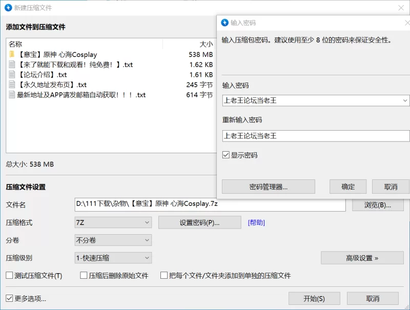
Task: Click the file icon of 最新地址及APP请发邮箱自动获取 txt
Action: [12, 95]
